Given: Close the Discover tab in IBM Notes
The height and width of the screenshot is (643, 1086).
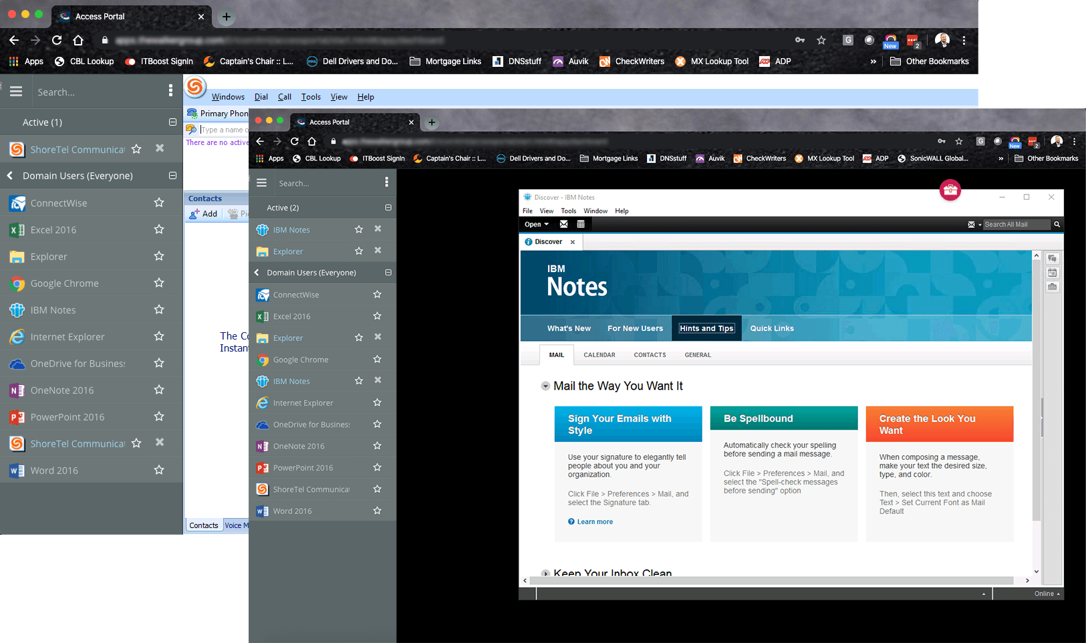Looking at the screenshot, I should coord(573,242).
